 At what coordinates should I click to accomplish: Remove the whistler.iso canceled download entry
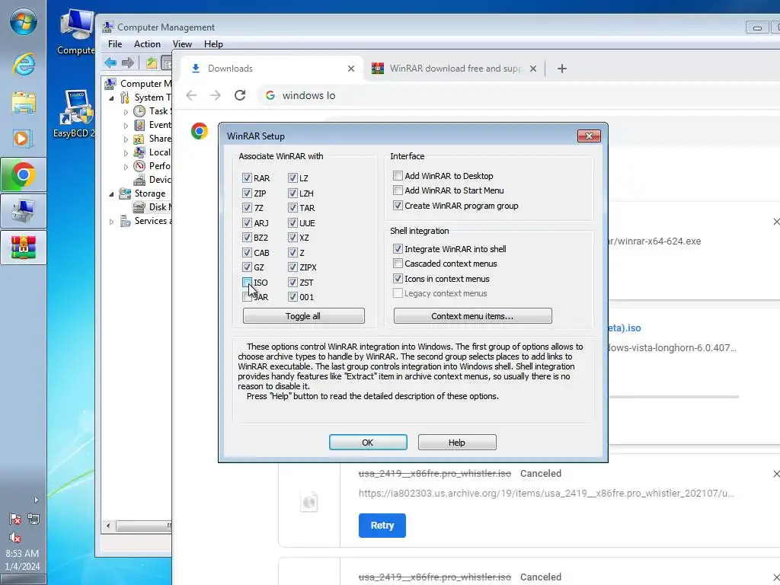(x=776, y=474)
